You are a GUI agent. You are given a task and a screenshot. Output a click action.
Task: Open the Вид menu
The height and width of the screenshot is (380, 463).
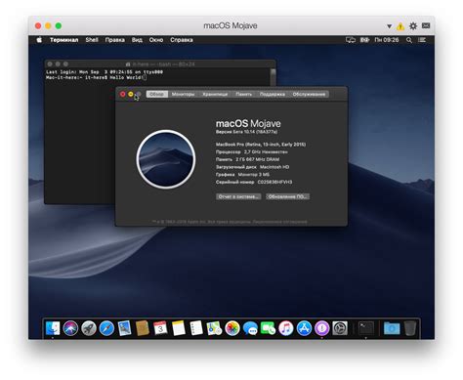(x=137, y=40)
